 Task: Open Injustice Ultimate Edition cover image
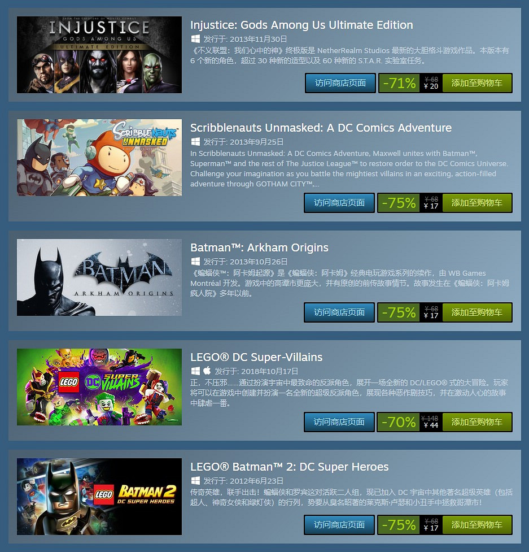pos(99,55)
